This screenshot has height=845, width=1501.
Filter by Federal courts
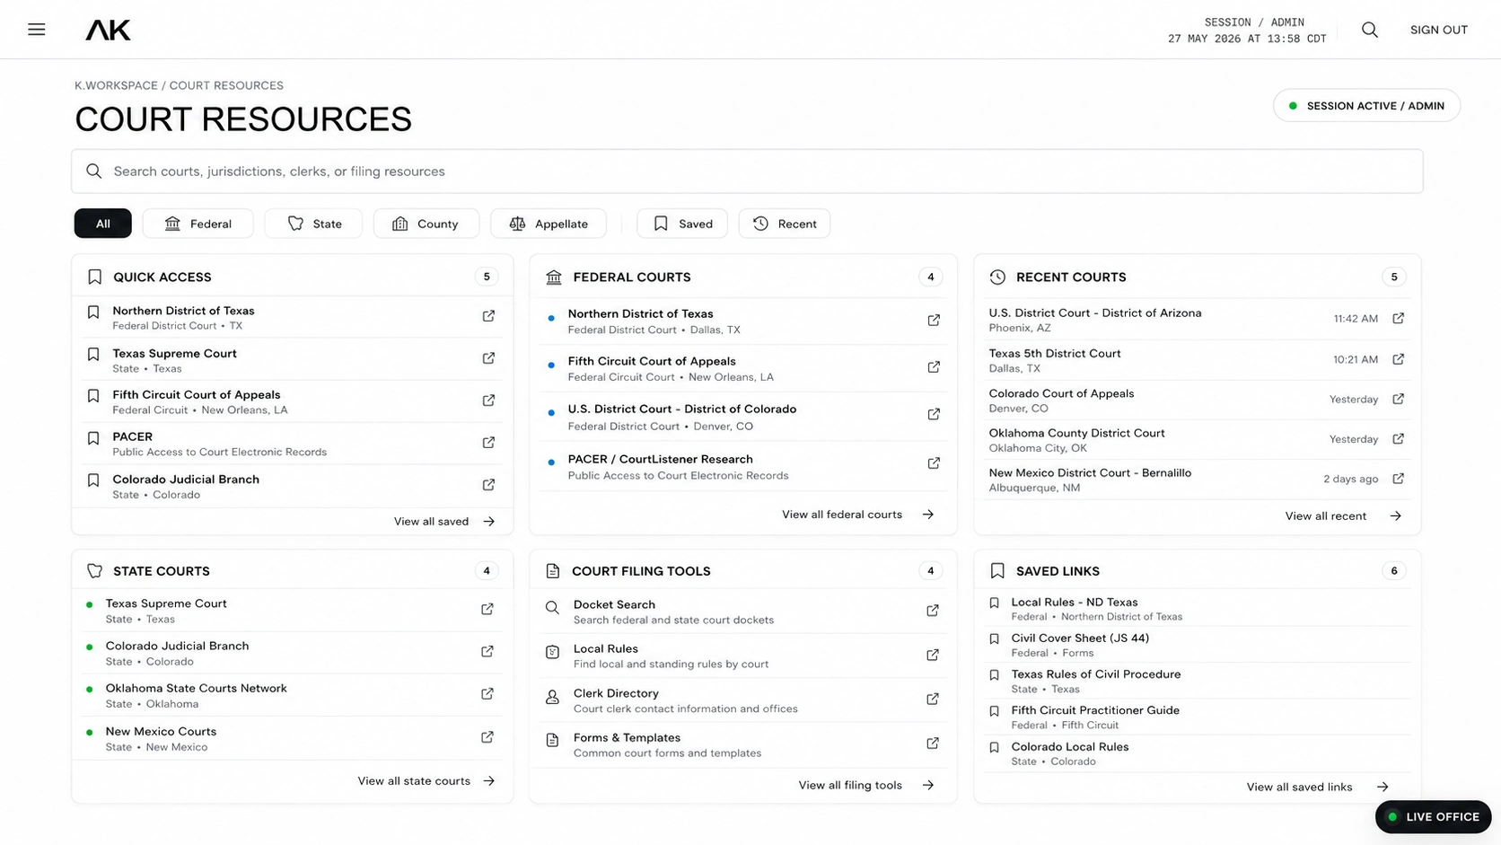click(x=197, y=224)
